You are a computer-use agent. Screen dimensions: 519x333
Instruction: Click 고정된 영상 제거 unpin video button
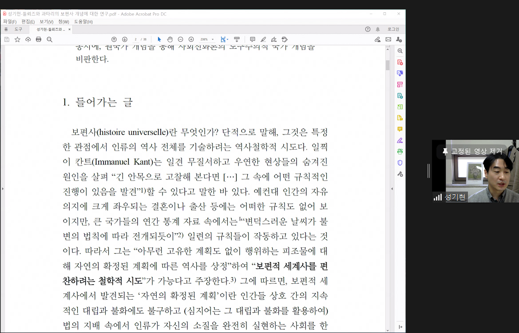tap(472, 152)
